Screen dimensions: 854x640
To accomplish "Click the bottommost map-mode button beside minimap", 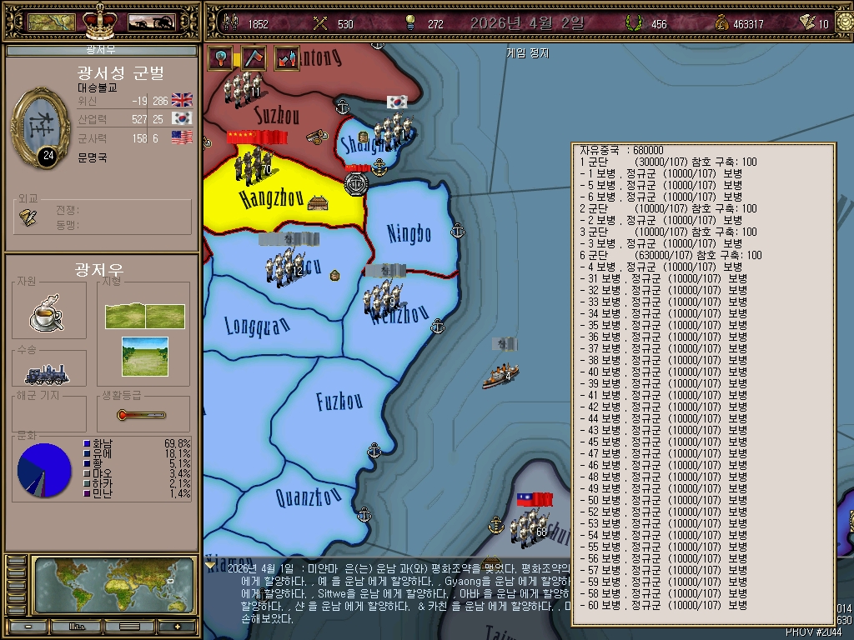I will point(17,609).
